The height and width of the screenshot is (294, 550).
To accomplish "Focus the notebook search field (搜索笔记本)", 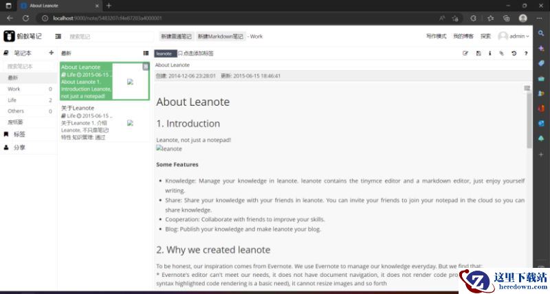I will coord(29,66).
